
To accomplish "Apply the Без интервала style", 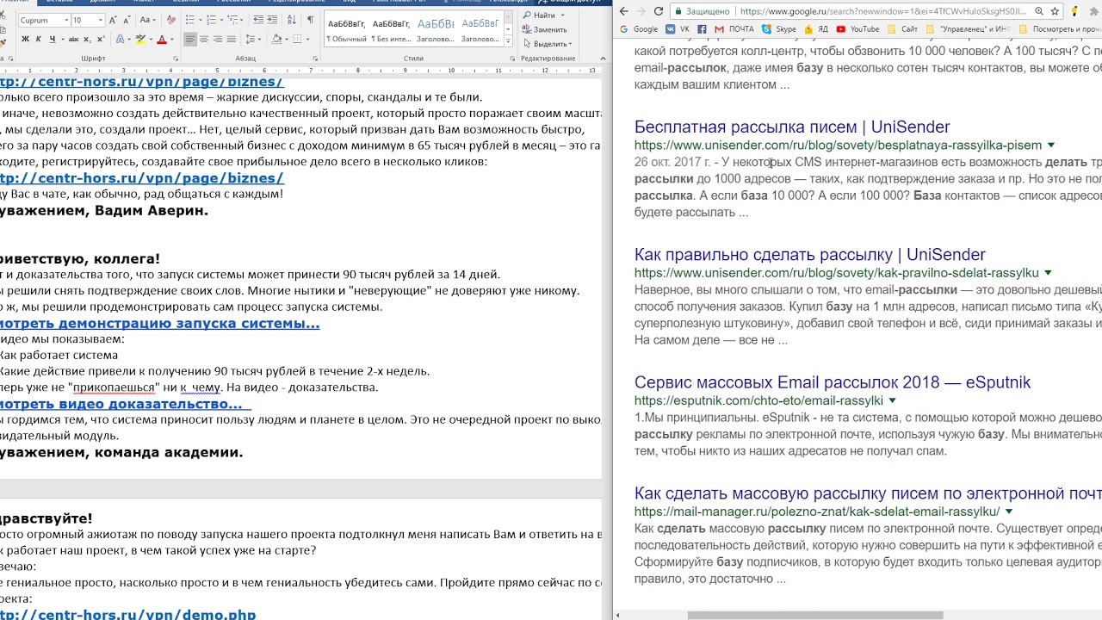I will 391,28.
